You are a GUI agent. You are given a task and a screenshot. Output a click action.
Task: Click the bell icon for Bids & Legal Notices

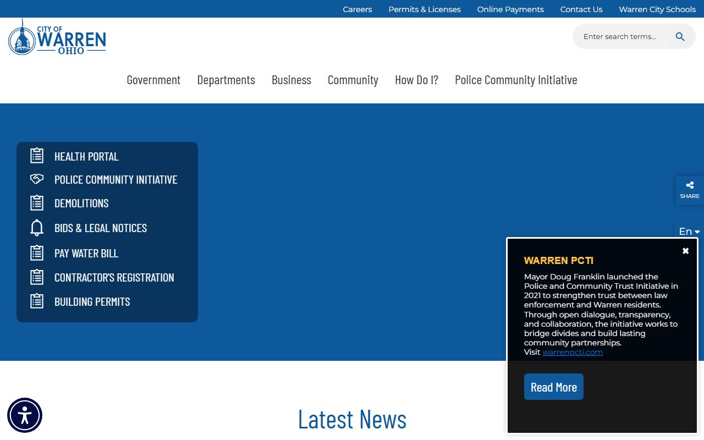37,228
